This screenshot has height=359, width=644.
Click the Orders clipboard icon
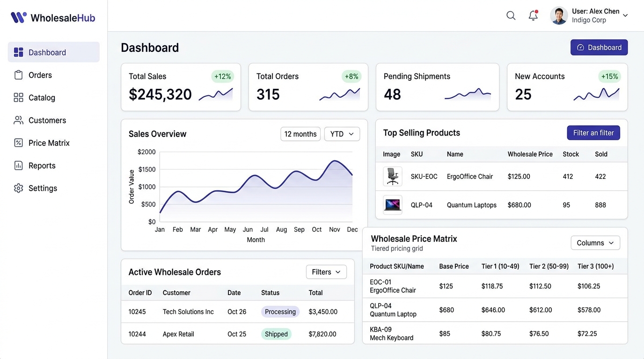tap(19, 75)
